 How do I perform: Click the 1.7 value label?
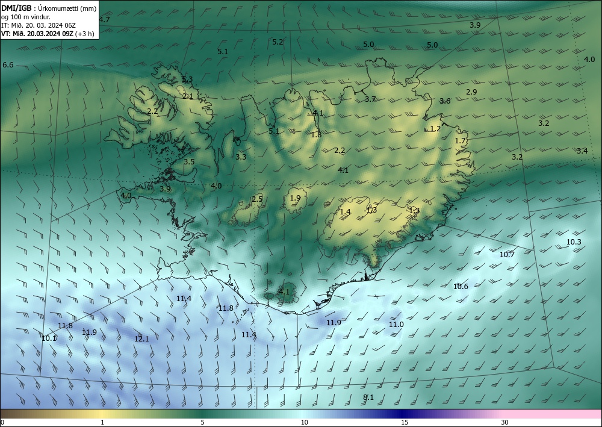click(461, 141)
